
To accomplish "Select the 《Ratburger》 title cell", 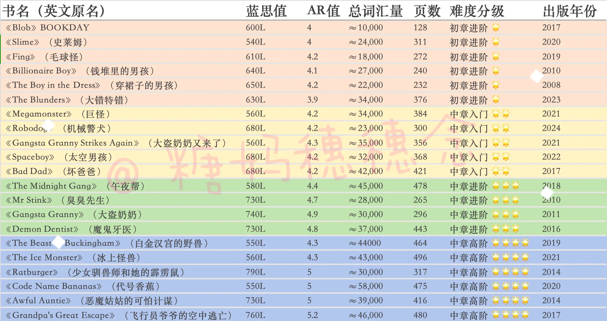I will click(x=95, y=272).
